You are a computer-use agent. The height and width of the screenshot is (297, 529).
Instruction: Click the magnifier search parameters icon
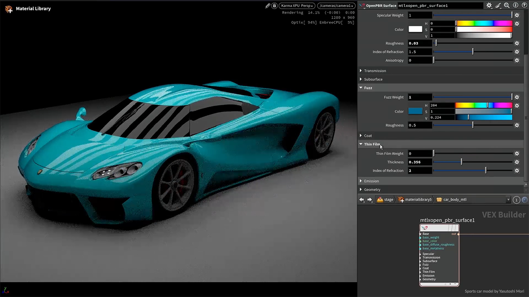tap(507, 5)
